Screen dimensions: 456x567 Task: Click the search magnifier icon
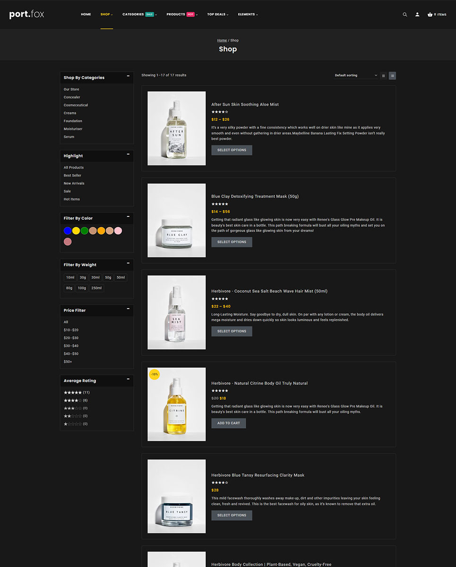tap(404, 15)
